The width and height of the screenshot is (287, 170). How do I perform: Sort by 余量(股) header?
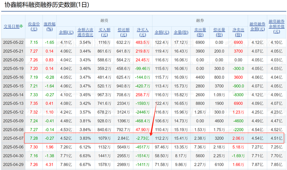[181, 32]
